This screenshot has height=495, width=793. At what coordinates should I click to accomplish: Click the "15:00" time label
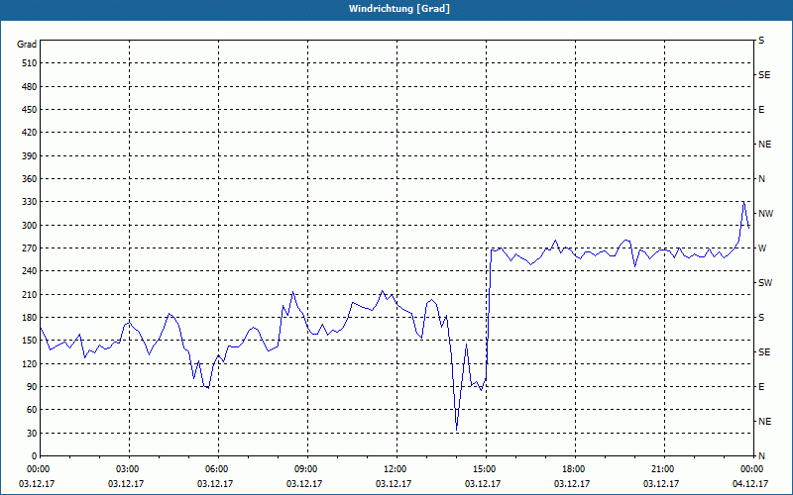coord(483,469)
